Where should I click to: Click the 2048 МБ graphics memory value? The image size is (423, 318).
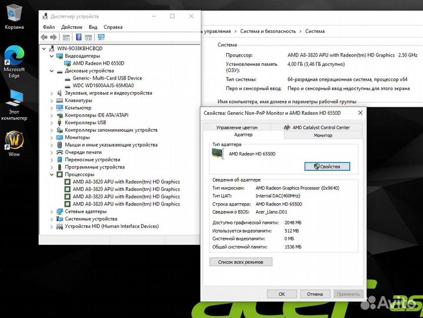click(x=293, y=223)
